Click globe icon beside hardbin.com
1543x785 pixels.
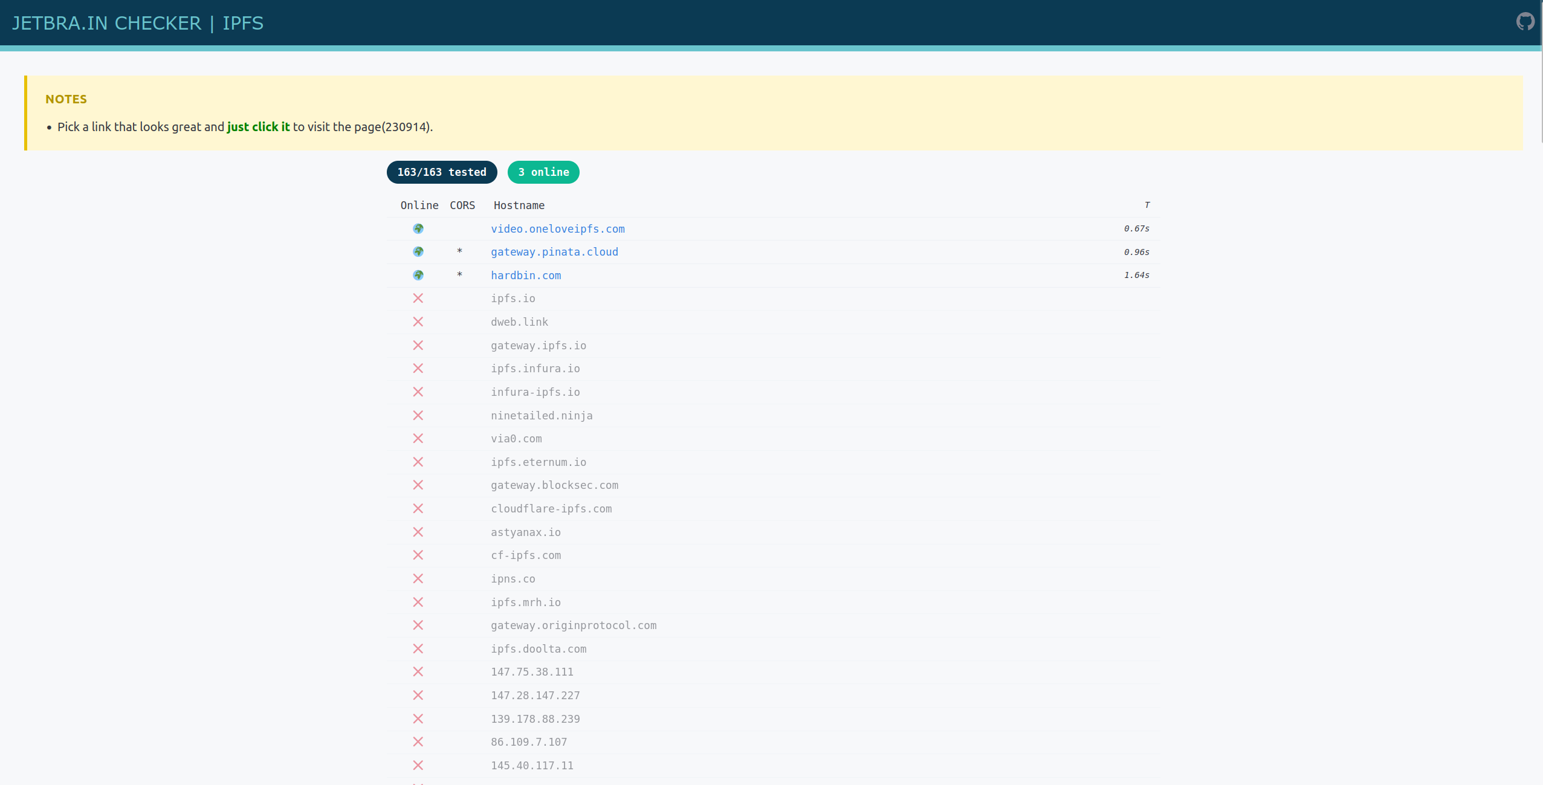pos(418,275)
